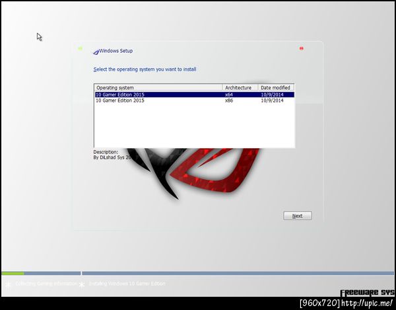396x310 pixels.
Task: Click the Architecture column header
Action: [240, 87]
